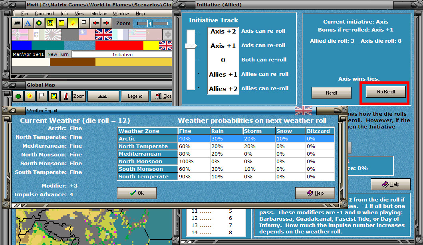The width and height of the screenshot is (423, 245).
Task: Select the Soviet Union flag
Action: [154, 35]
